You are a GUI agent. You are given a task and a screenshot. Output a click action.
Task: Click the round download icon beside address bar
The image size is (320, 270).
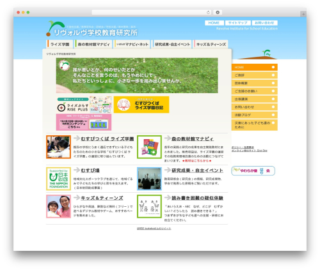218,12
